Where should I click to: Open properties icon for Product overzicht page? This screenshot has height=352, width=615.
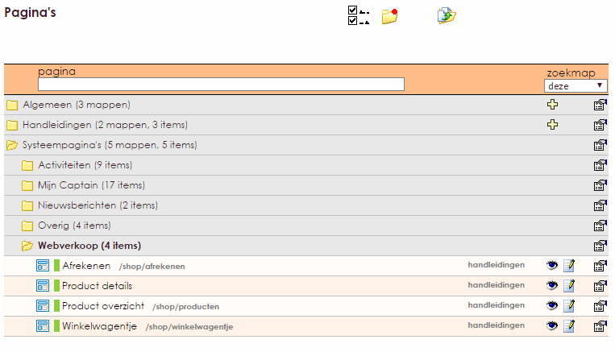point(600,306)
